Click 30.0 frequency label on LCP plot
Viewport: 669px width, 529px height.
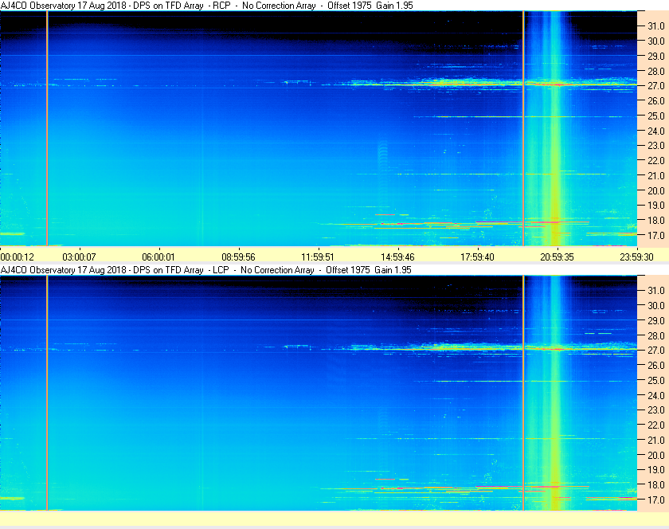656,305
